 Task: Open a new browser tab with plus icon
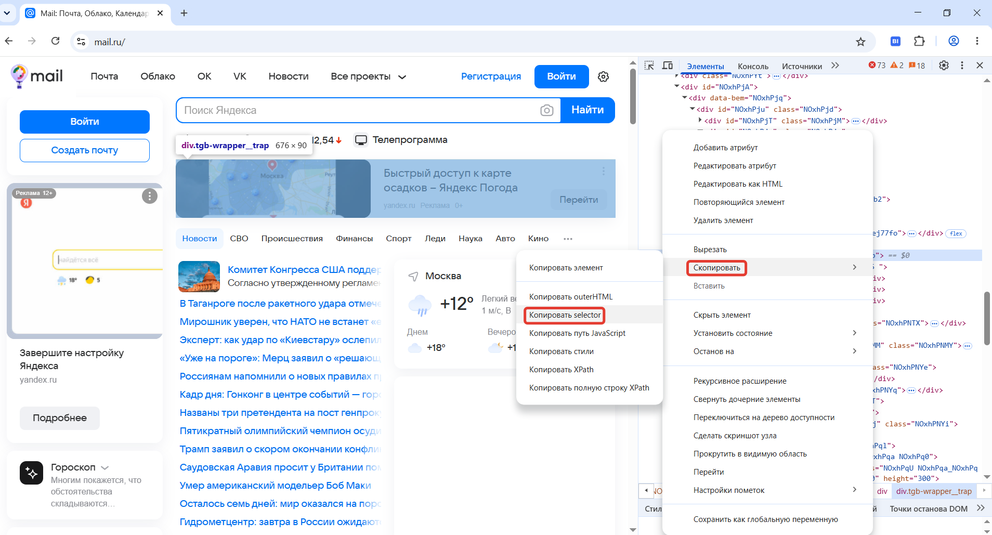184,13
